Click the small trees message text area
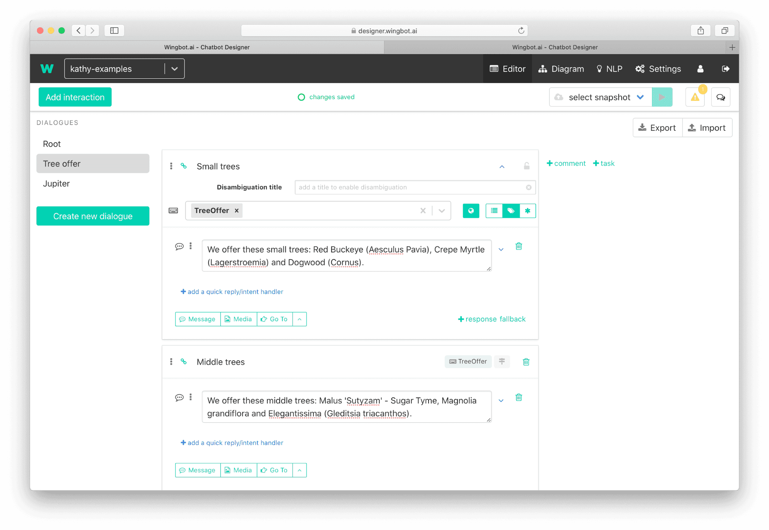The width and height of the screenshot is (769, 530). point(347,256)
